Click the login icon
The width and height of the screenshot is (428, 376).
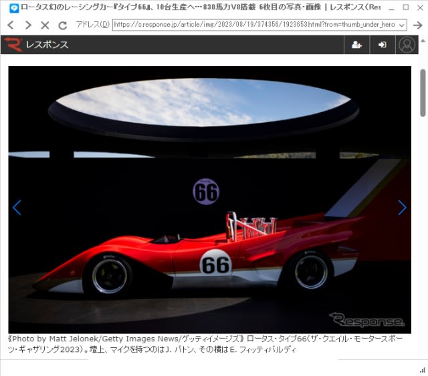coord(383,45)
